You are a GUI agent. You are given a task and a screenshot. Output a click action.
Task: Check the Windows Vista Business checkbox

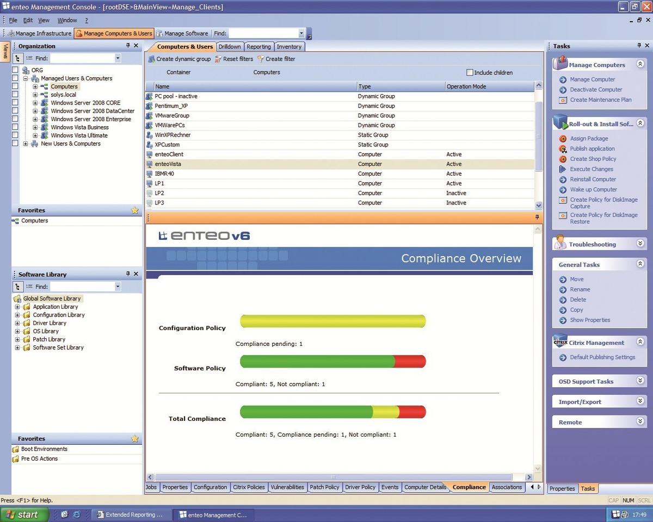(15, 127)
